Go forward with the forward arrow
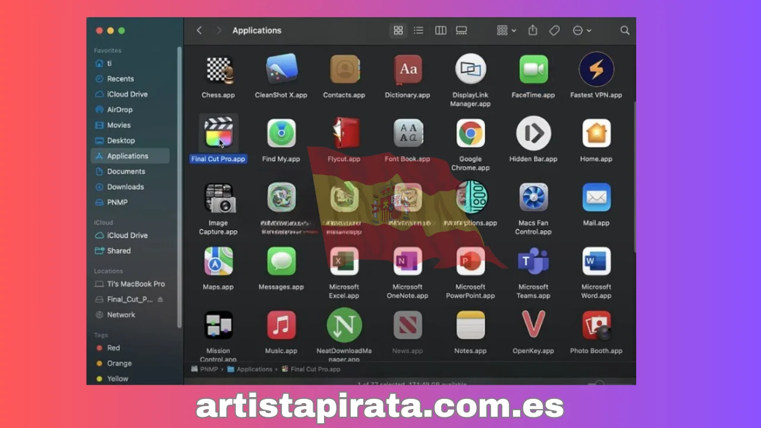761x428 pixels. click(219, 30)
